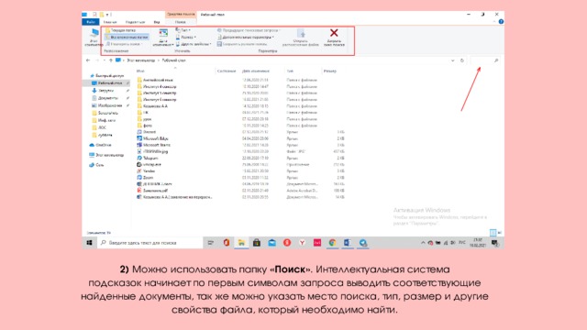Viewport: 587px width, 330px height.
Task: Switch to the Поделиться tab
Action: pos(135,22)
